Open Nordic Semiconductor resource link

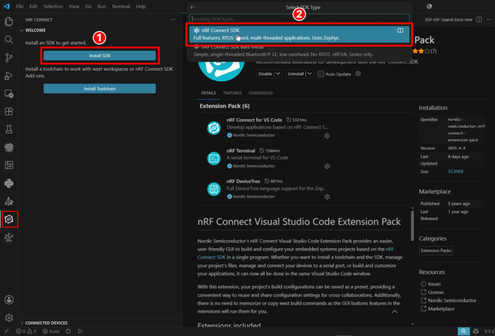(x=452, y=300)
